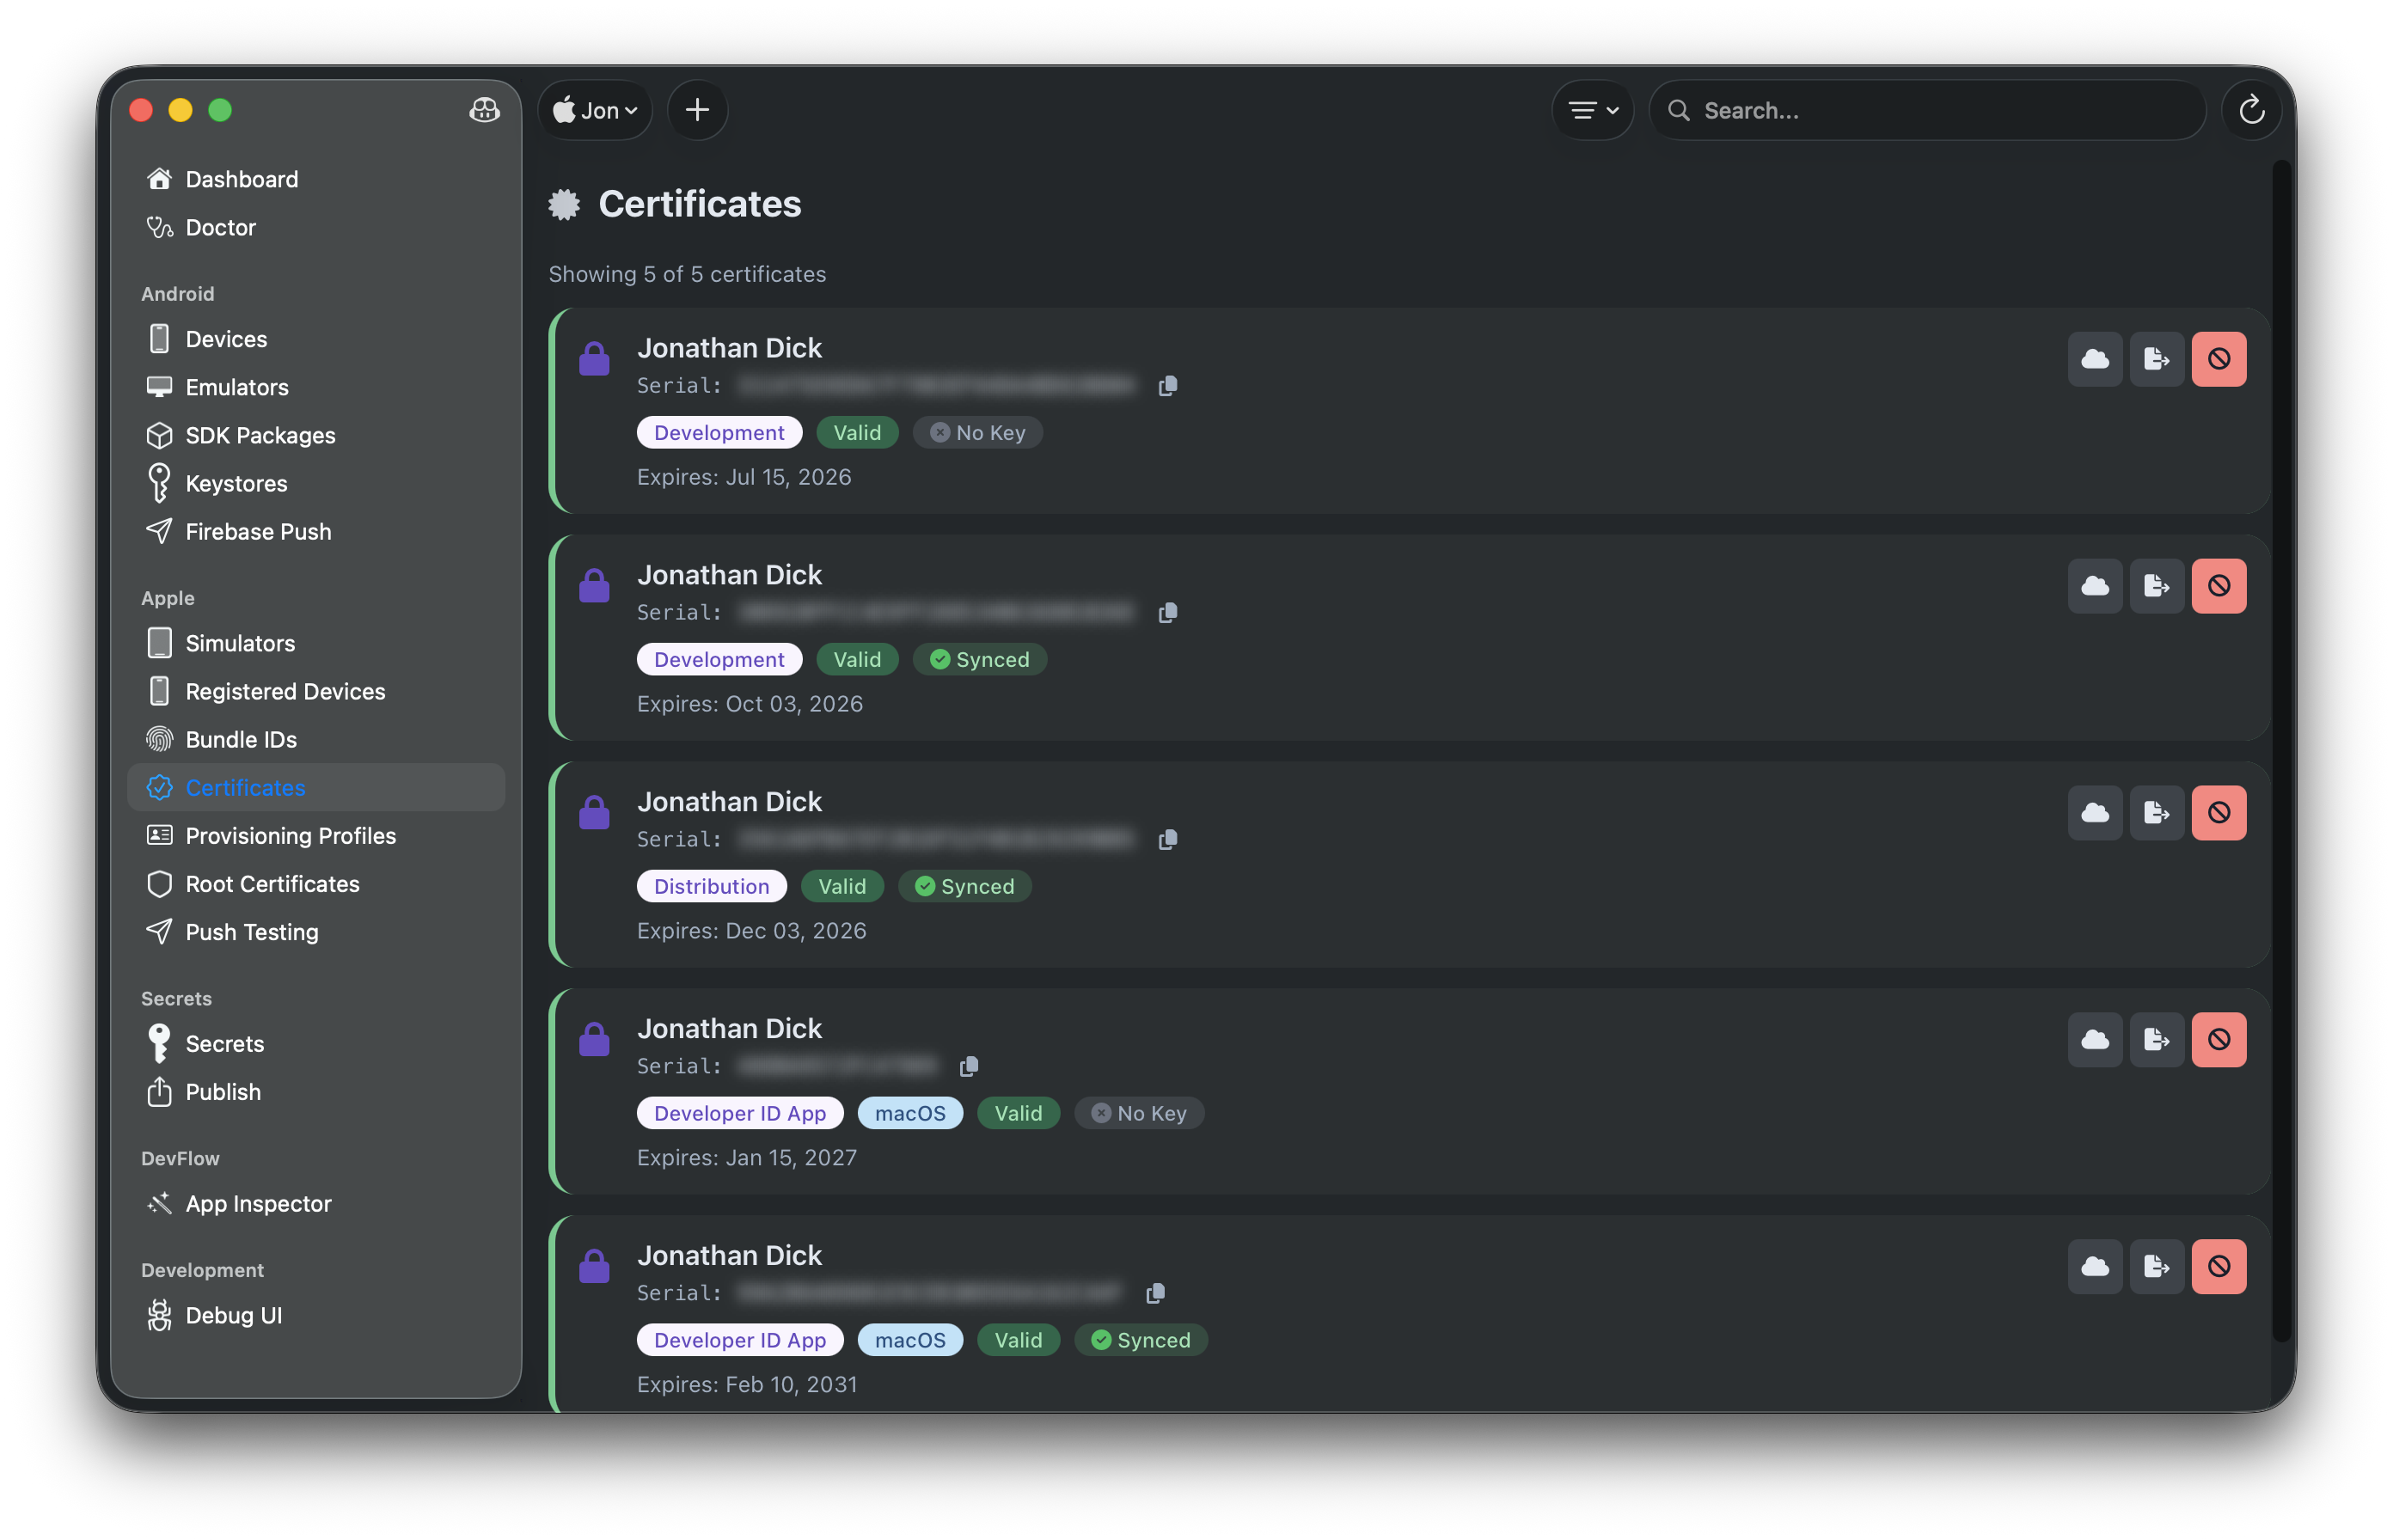The height and width of the screenshot is (1540, 2393).
Task: Click the No Key badge on first certificate
Action: (x=977, y=433)
